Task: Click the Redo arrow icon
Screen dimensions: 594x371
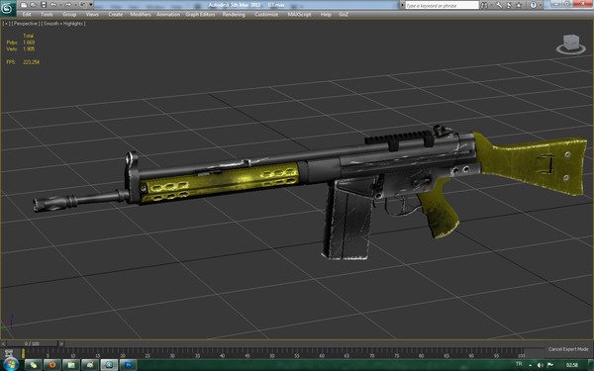Action: [x=67, y=5]
